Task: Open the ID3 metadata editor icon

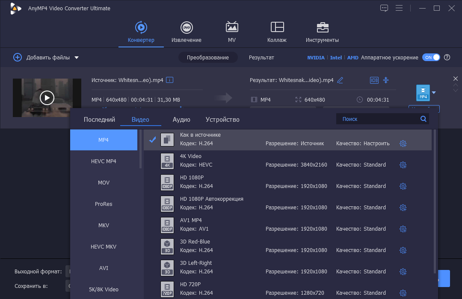Action: pos(374,80)
